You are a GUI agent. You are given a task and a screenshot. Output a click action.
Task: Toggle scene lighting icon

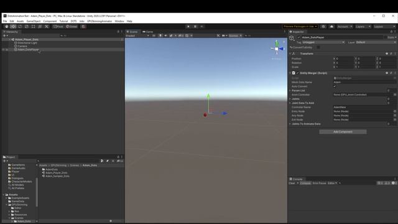pyautogui.click(x=160, y=35)
